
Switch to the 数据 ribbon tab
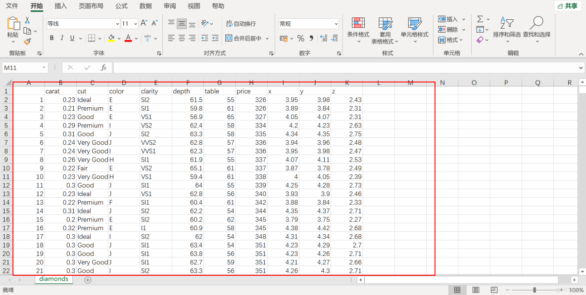(x=145, y=6)
